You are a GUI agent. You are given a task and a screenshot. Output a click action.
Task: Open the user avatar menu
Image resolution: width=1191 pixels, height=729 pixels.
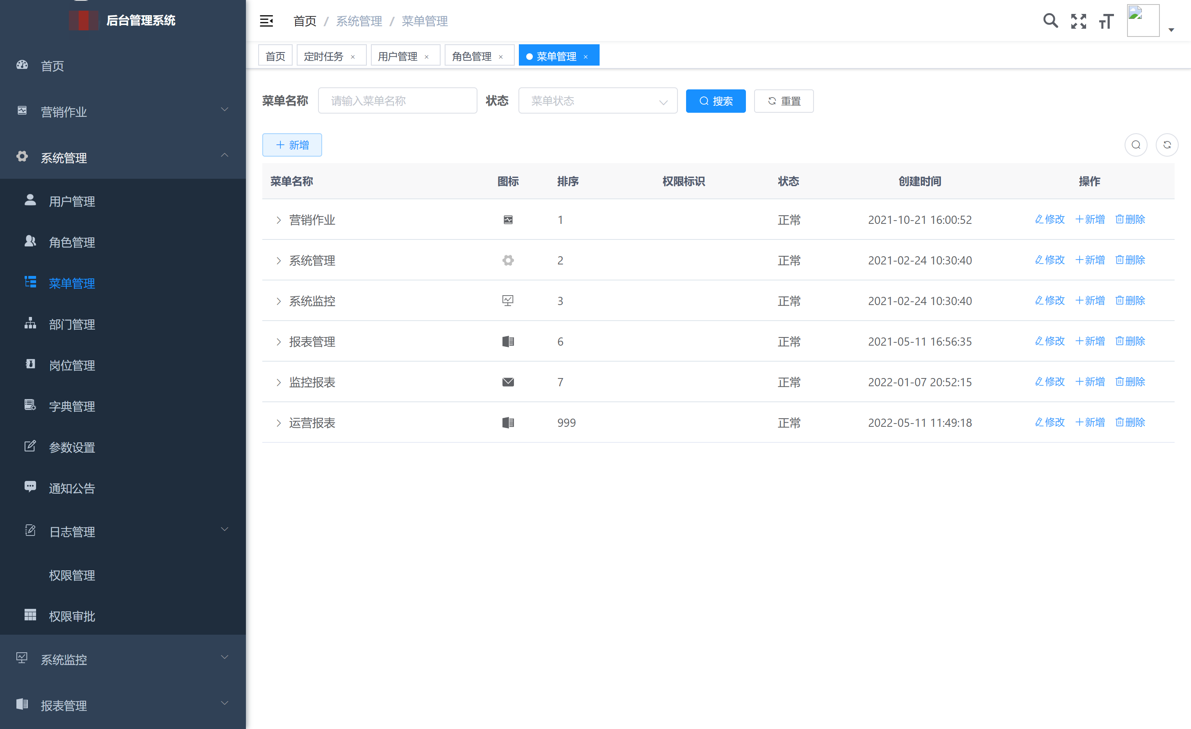tap(1143, 21)
